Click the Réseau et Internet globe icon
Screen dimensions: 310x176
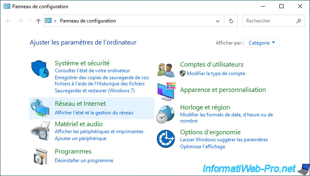click(x=40, y=108)
